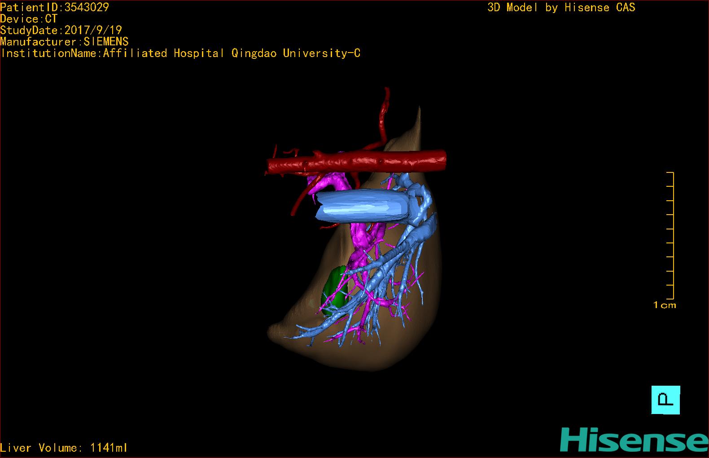Select the PatientID:3543029 text
The width and height of the screenshot is (709, 458).
(x=55, y=7)
